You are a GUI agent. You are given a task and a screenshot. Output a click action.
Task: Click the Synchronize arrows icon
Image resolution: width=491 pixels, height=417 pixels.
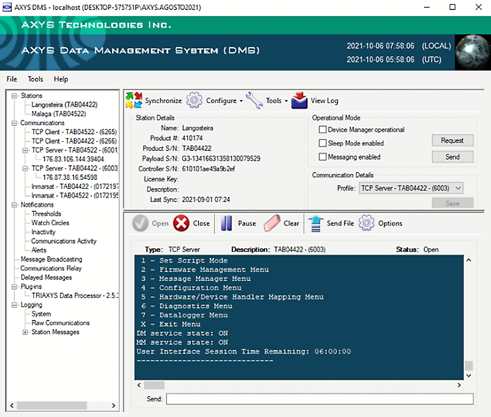(134, 100)
